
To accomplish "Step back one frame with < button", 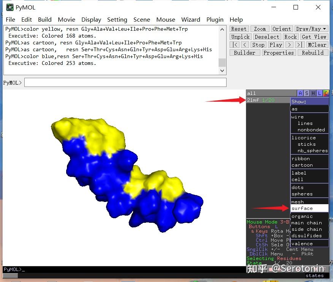I will (x=245, y=45).
